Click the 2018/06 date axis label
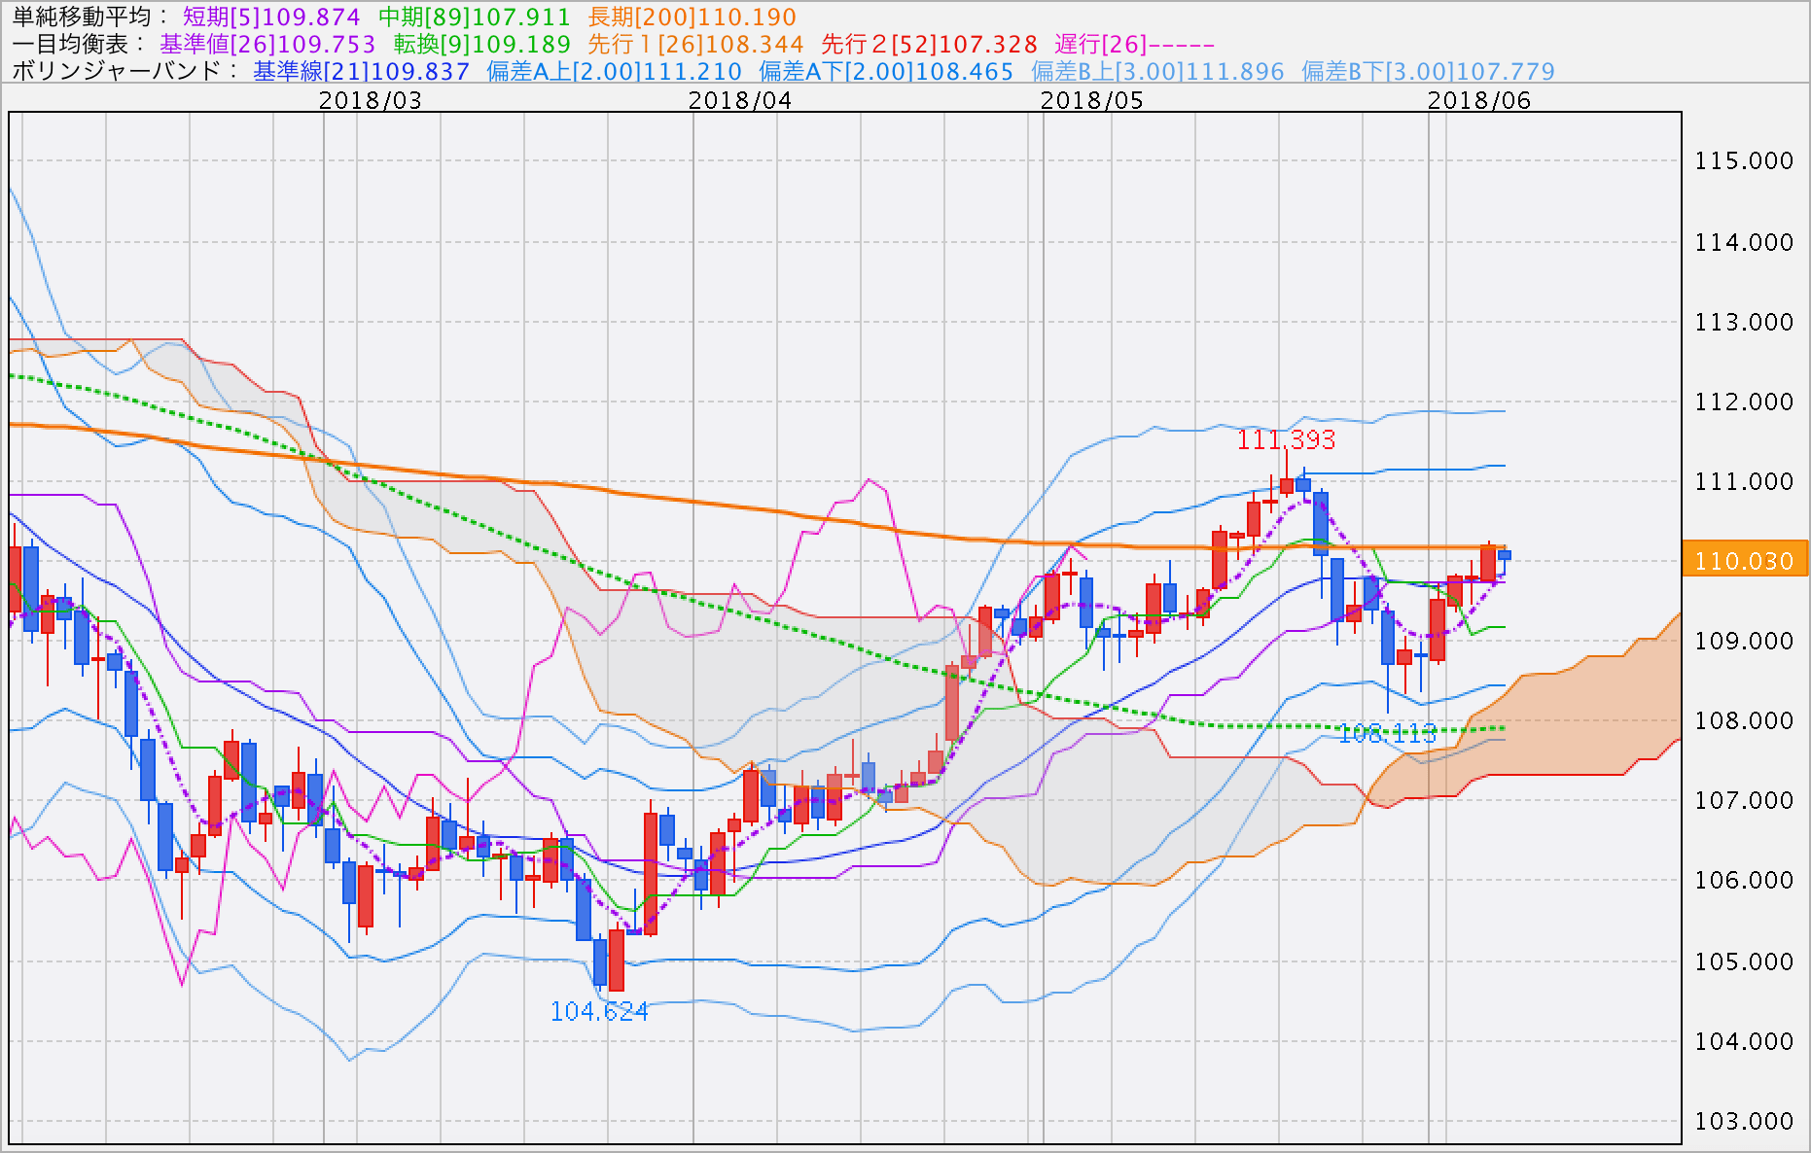Screen dimensions: 1811x1153 1479,100
